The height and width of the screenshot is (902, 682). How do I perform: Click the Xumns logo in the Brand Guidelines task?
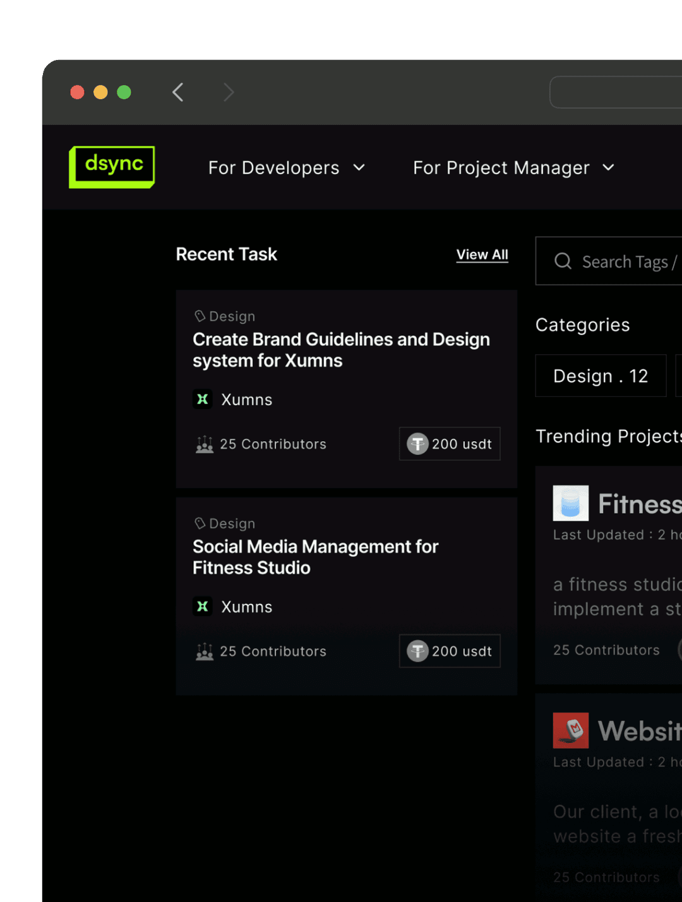click(202, 400)
